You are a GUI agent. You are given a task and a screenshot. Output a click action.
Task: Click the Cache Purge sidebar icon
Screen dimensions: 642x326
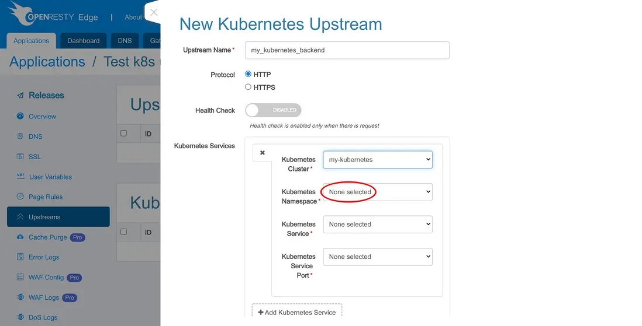click(x=20, y=237)
